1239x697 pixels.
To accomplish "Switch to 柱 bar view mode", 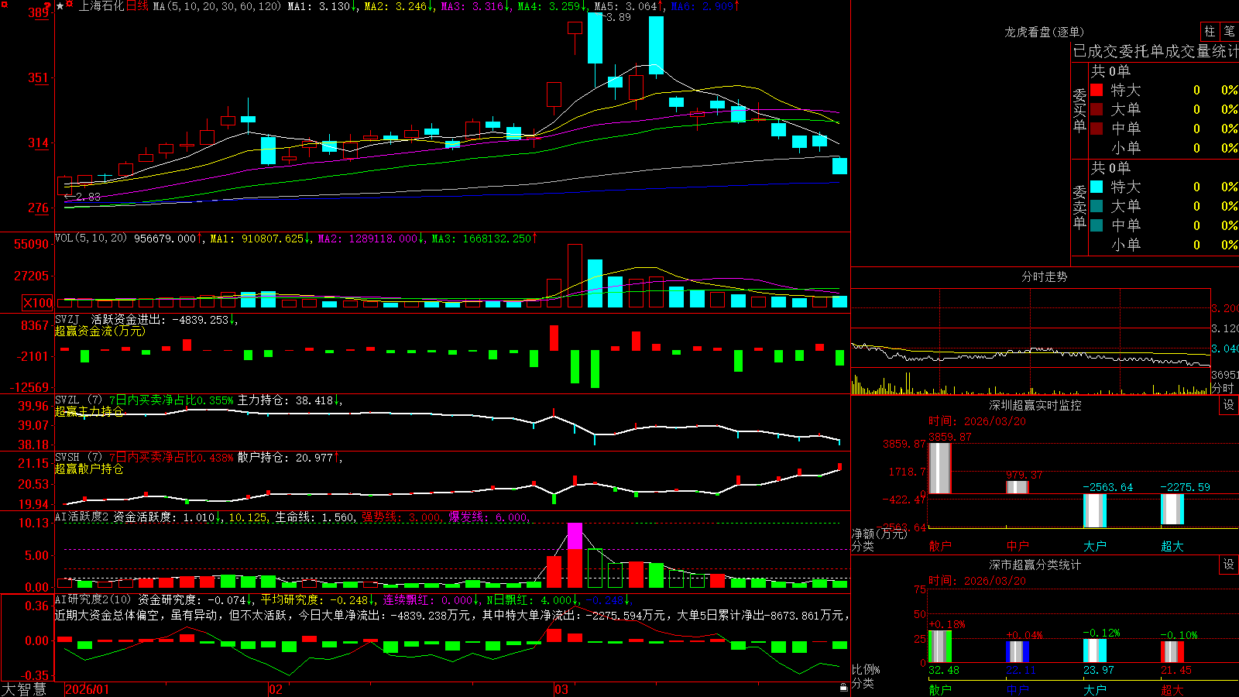I will [x=1210, y=31].
